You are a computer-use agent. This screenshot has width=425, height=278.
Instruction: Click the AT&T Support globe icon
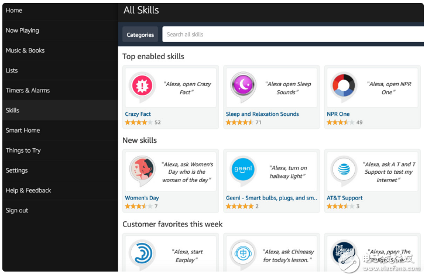click(x=344, y=170)
